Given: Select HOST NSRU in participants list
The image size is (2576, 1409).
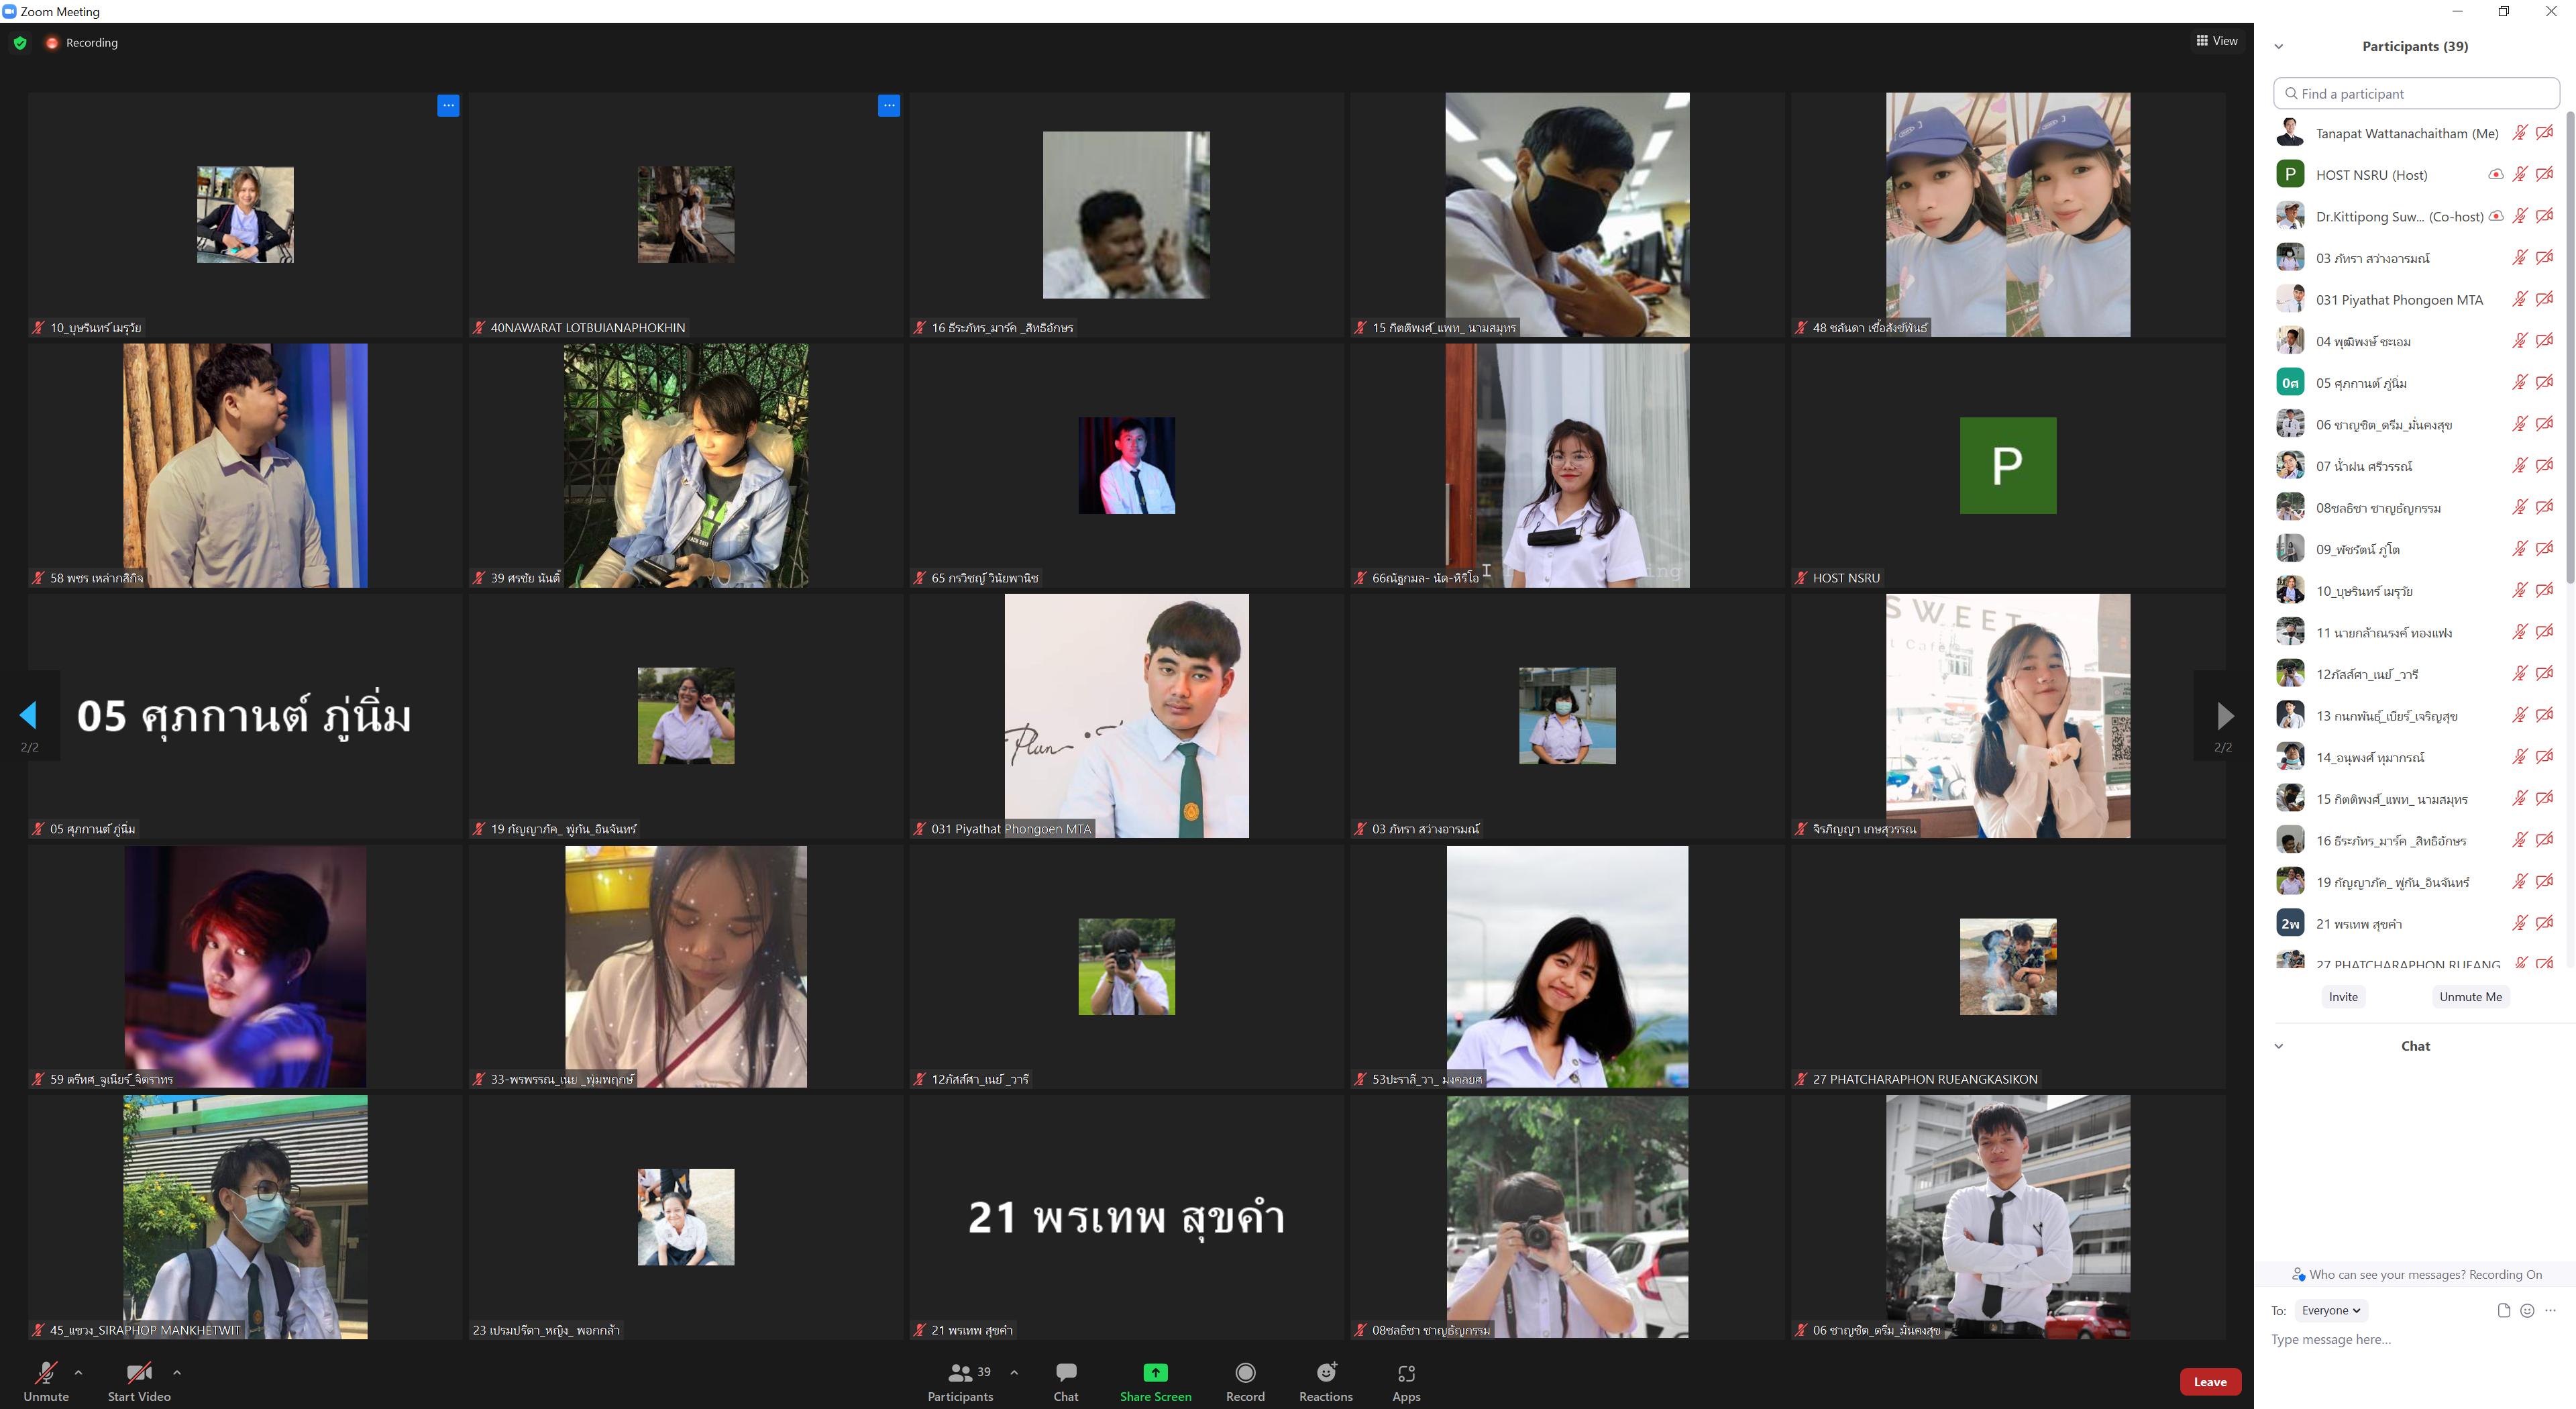Looking at the screenshot, I should [x=2414, y=174].
